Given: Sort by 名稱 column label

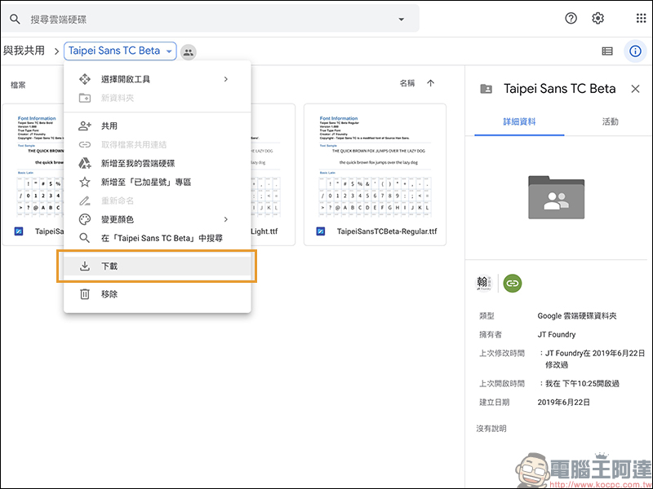Looking at the screenshot, I should coord(407,83).
